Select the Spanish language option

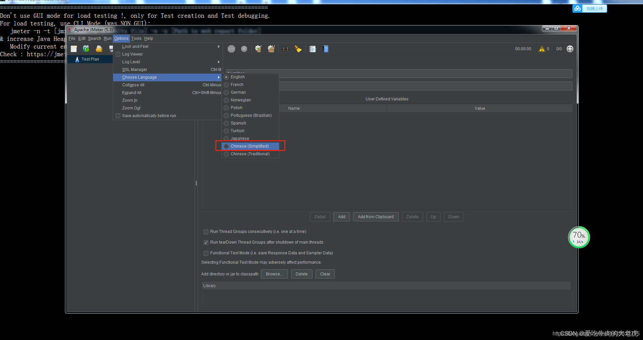point(250,123)
